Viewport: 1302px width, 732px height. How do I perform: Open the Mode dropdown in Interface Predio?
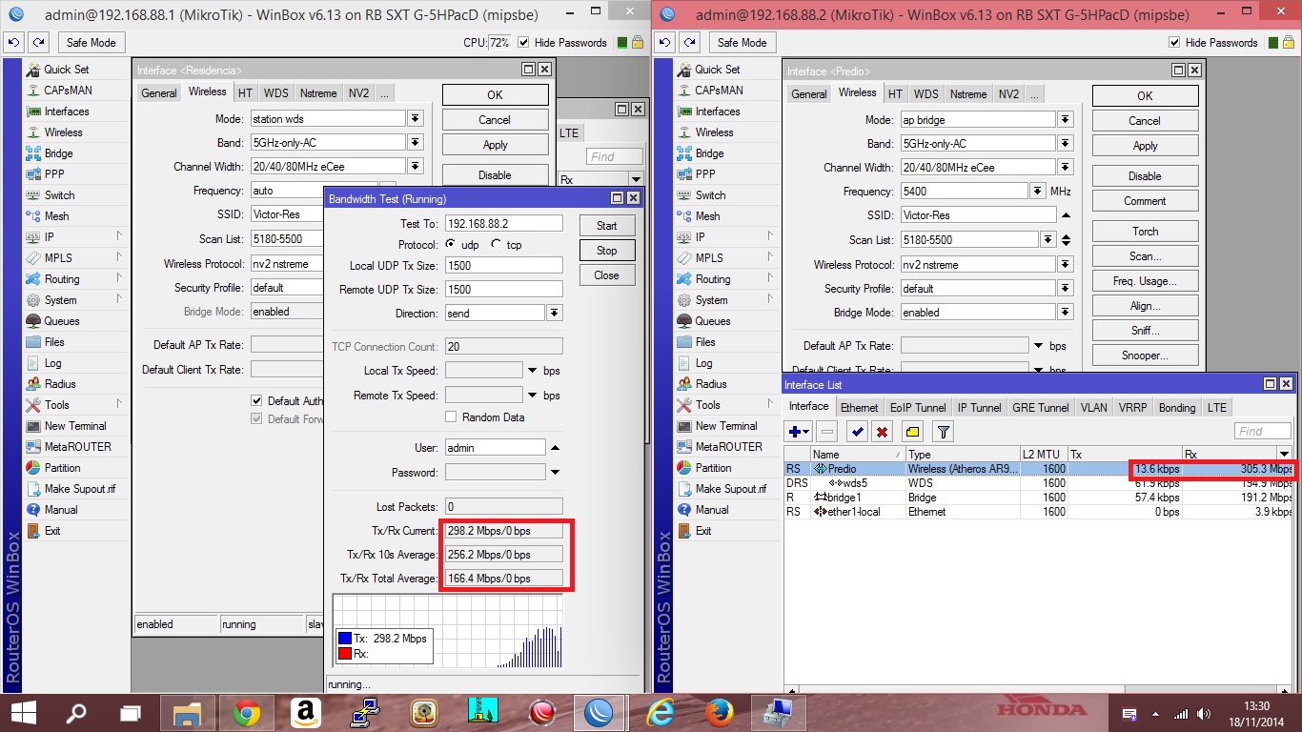pyautogui.click(x=1066, y=119)
